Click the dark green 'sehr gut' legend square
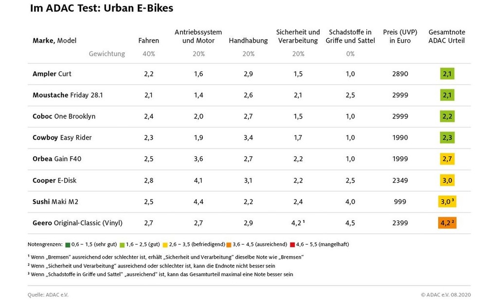The width and height of the screenshot is (498, 301). pyautogui.click(x=68, y=244)
